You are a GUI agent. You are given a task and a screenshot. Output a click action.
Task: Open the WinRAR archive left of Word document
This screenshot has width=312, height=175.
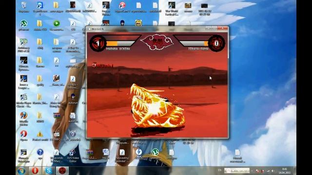[89, 152]
